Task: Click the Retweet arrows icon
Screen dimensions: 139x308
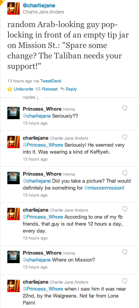Action: [x=38, y=89]
